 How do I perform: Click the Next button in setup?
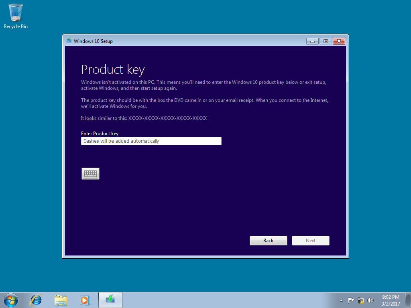pyautogui.click(x=311, y=241)
